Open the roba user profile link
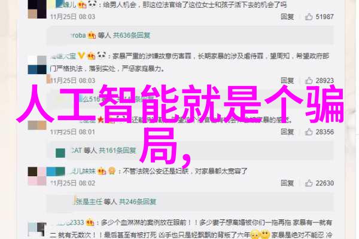This screenshot has width=359, height=239. pyautogui.click(x=78, y=35)
